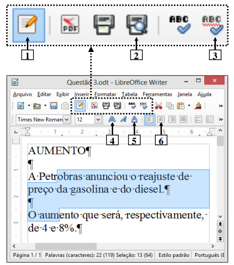Toggle Underline formatting

click(134, 119)
